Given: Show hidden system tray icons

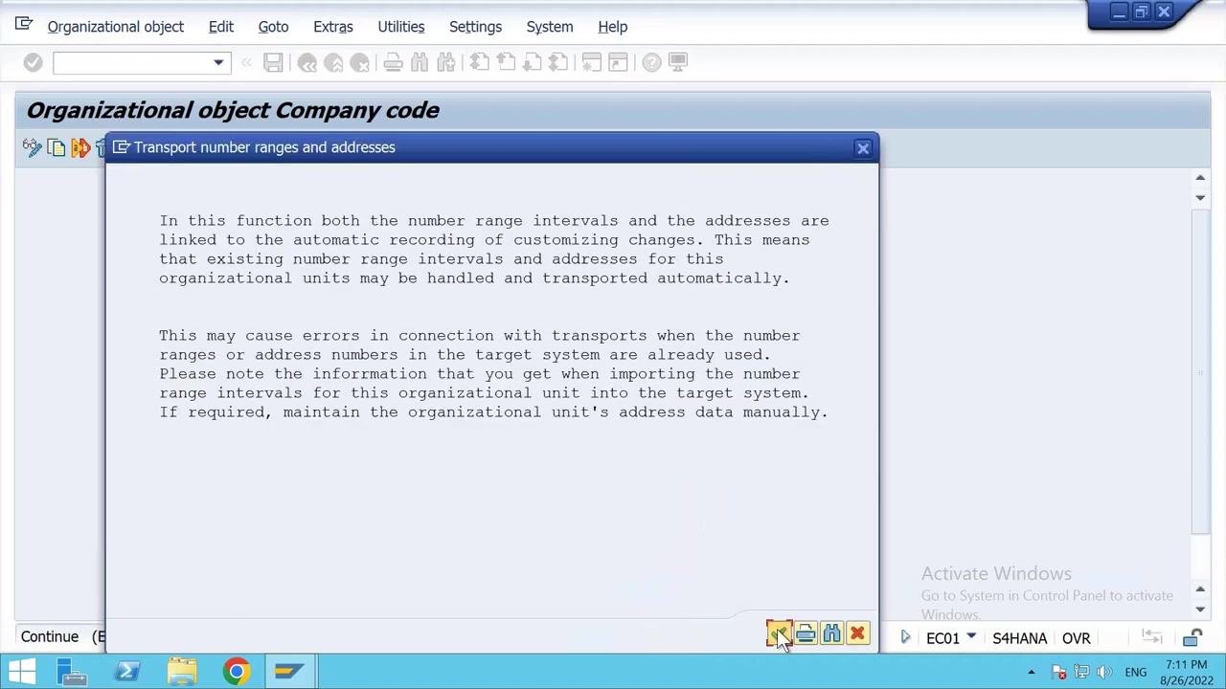Looking at the screenshot, I should tap(1032, 673).
